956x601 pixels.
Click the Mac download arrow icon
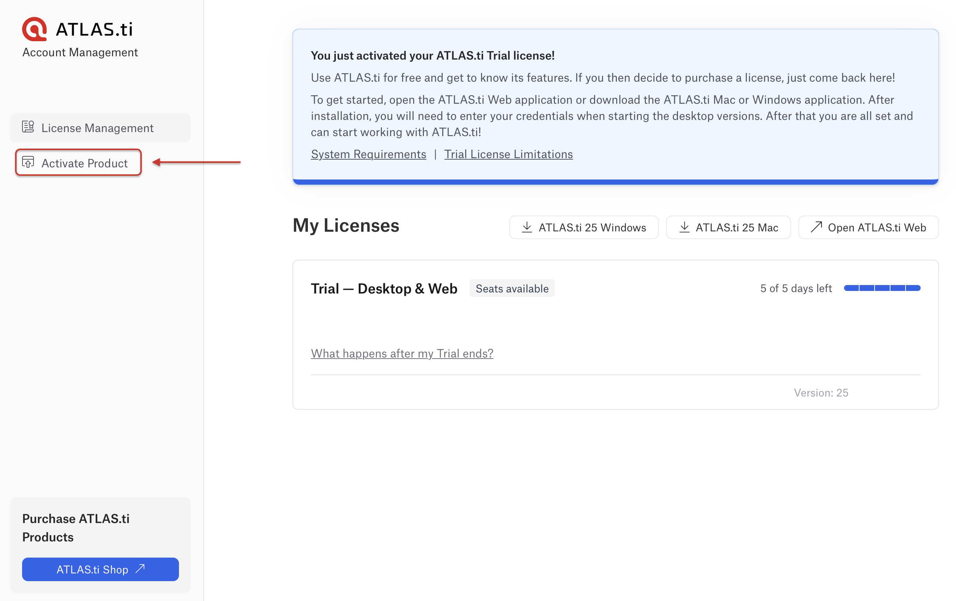[x=684, y=227]
